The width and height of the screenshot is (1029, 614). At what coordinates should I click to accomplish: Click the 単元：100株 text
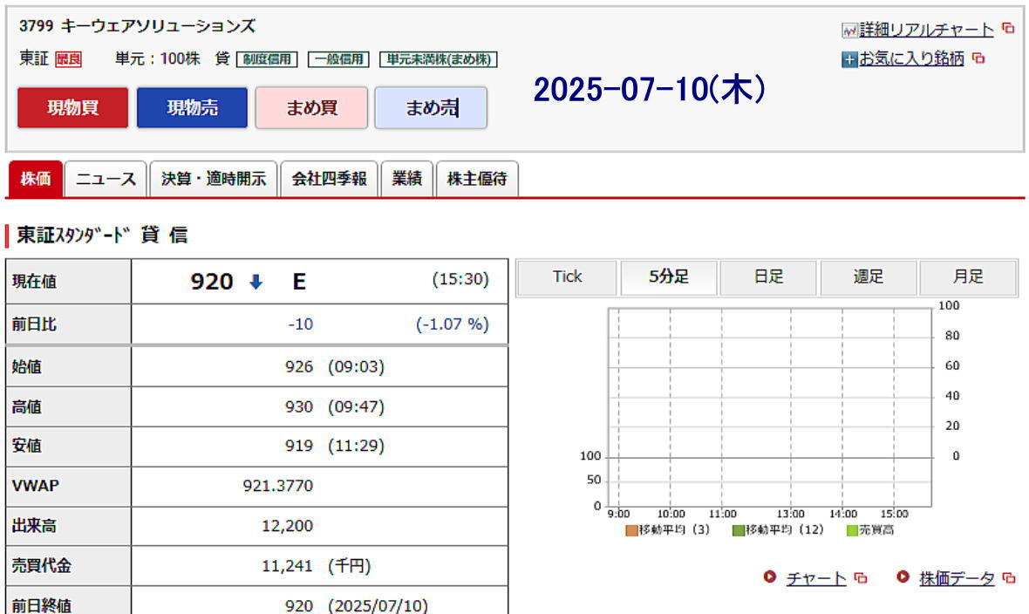pos(158,59)
